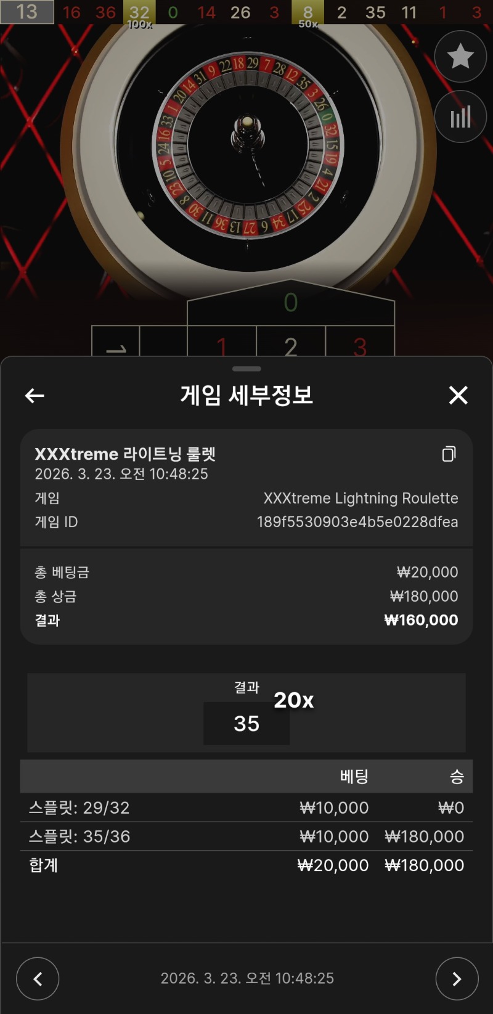Screen dimensions: 493x1014
Task: Place a bet on number 2
Action: [291, 341]
